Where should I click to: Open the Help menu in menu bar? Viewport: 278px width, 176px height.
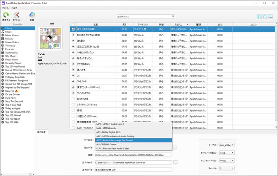point(14,8)
